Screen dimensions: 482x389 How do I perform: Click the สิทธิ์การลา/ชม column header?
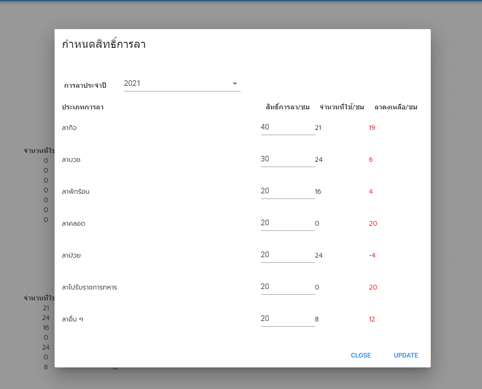pyautogui.click(x=288, y=107)
